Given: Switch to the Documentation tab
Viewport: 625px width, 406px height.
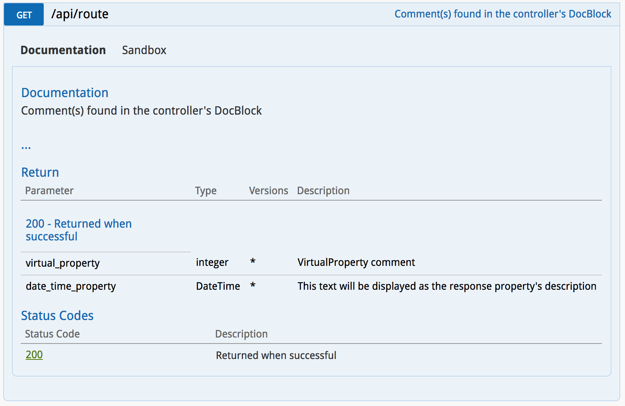Looking at the screenshot, I should [x=63, y=50].
